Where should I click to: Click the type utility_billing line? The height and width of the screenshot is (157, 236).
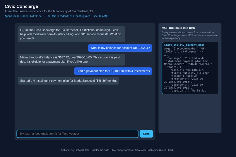click(190, 73)
